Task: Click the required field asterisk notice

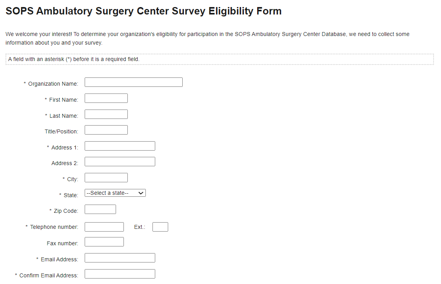Action: (74, 59)
